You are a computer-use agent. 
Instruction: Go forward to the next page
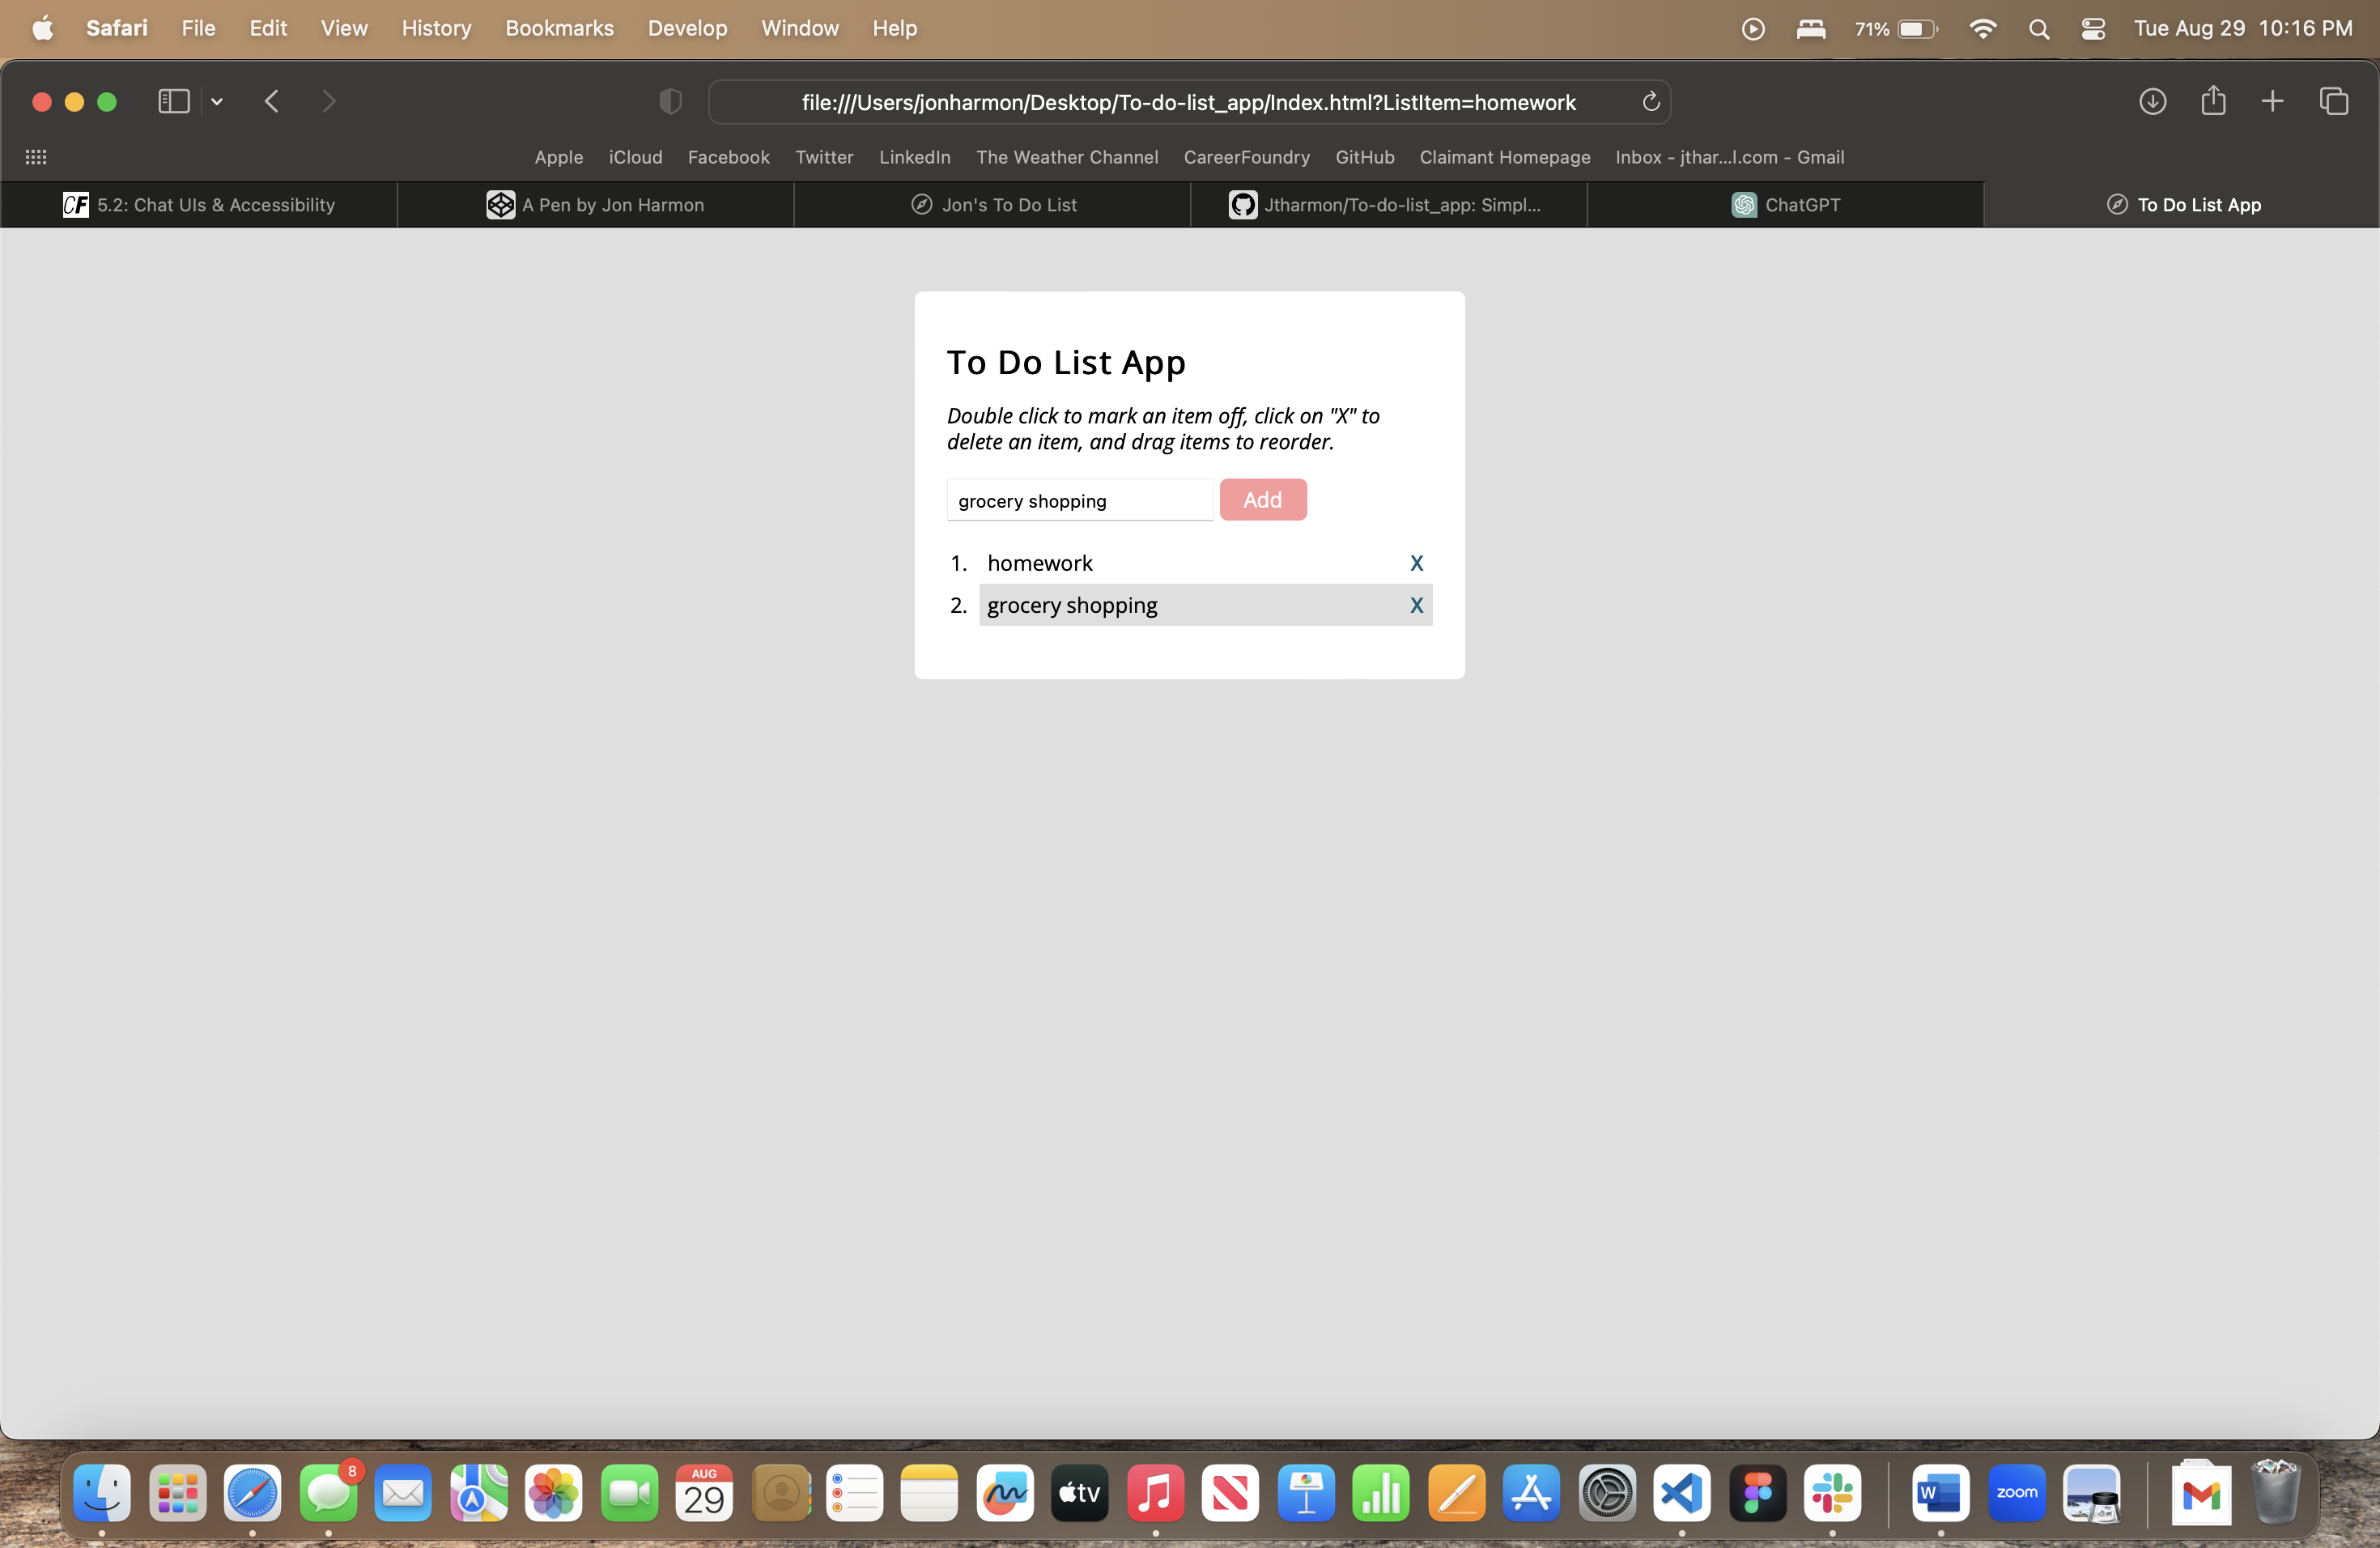pos(329,102)
